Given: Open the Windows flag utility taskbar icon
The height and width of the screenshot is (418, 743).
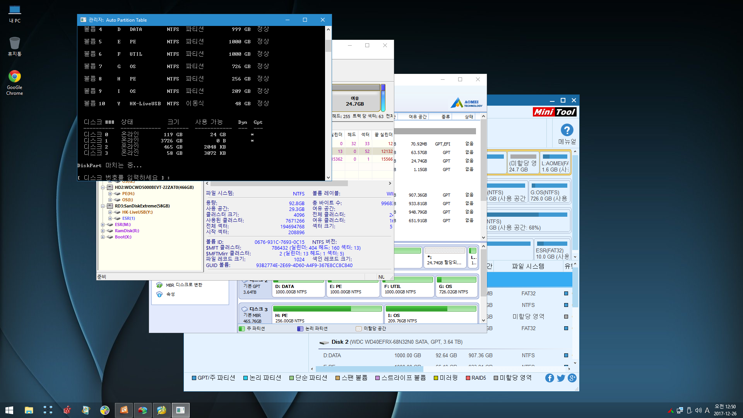Looking at the screenshot, I should [x=86, y=410].
